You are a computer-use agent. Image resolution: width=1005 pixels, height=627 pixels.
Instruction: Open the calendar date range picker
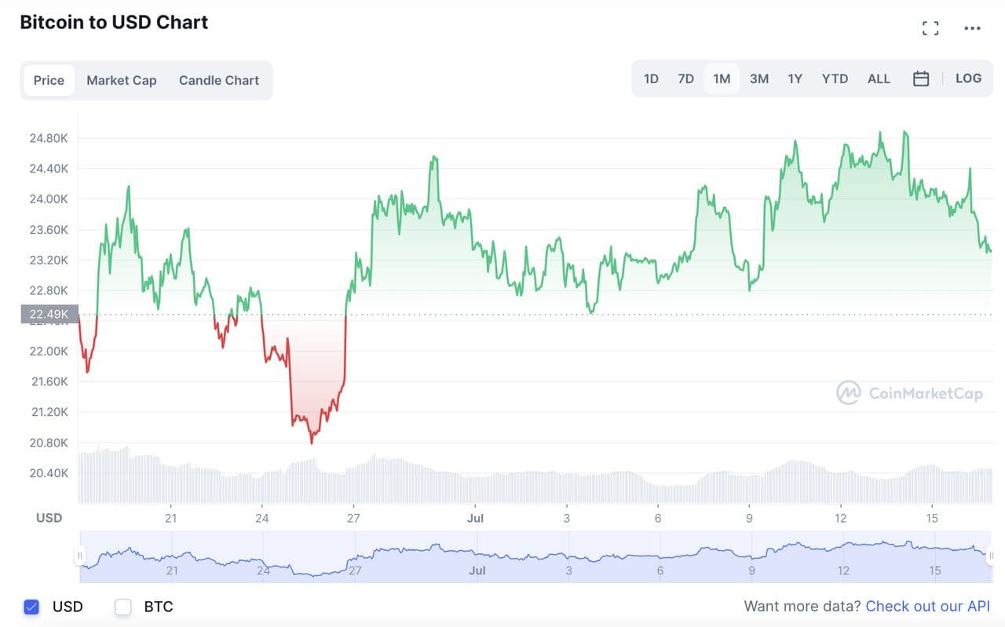[921, 78]
